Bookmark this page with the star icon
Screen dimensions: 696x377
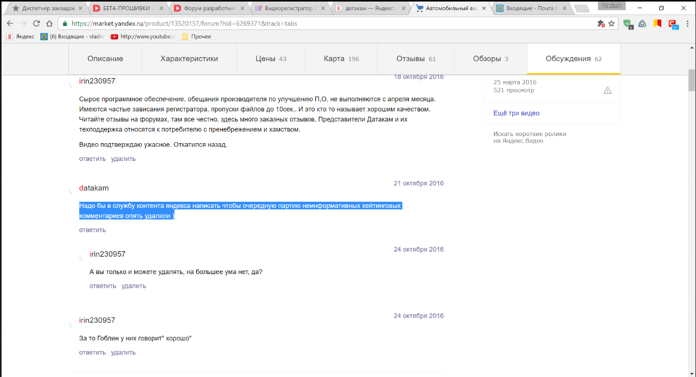(611, 23)
